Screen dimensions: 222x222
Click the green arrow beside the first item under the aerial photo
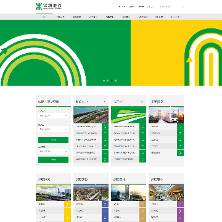[x=105, y=126]
